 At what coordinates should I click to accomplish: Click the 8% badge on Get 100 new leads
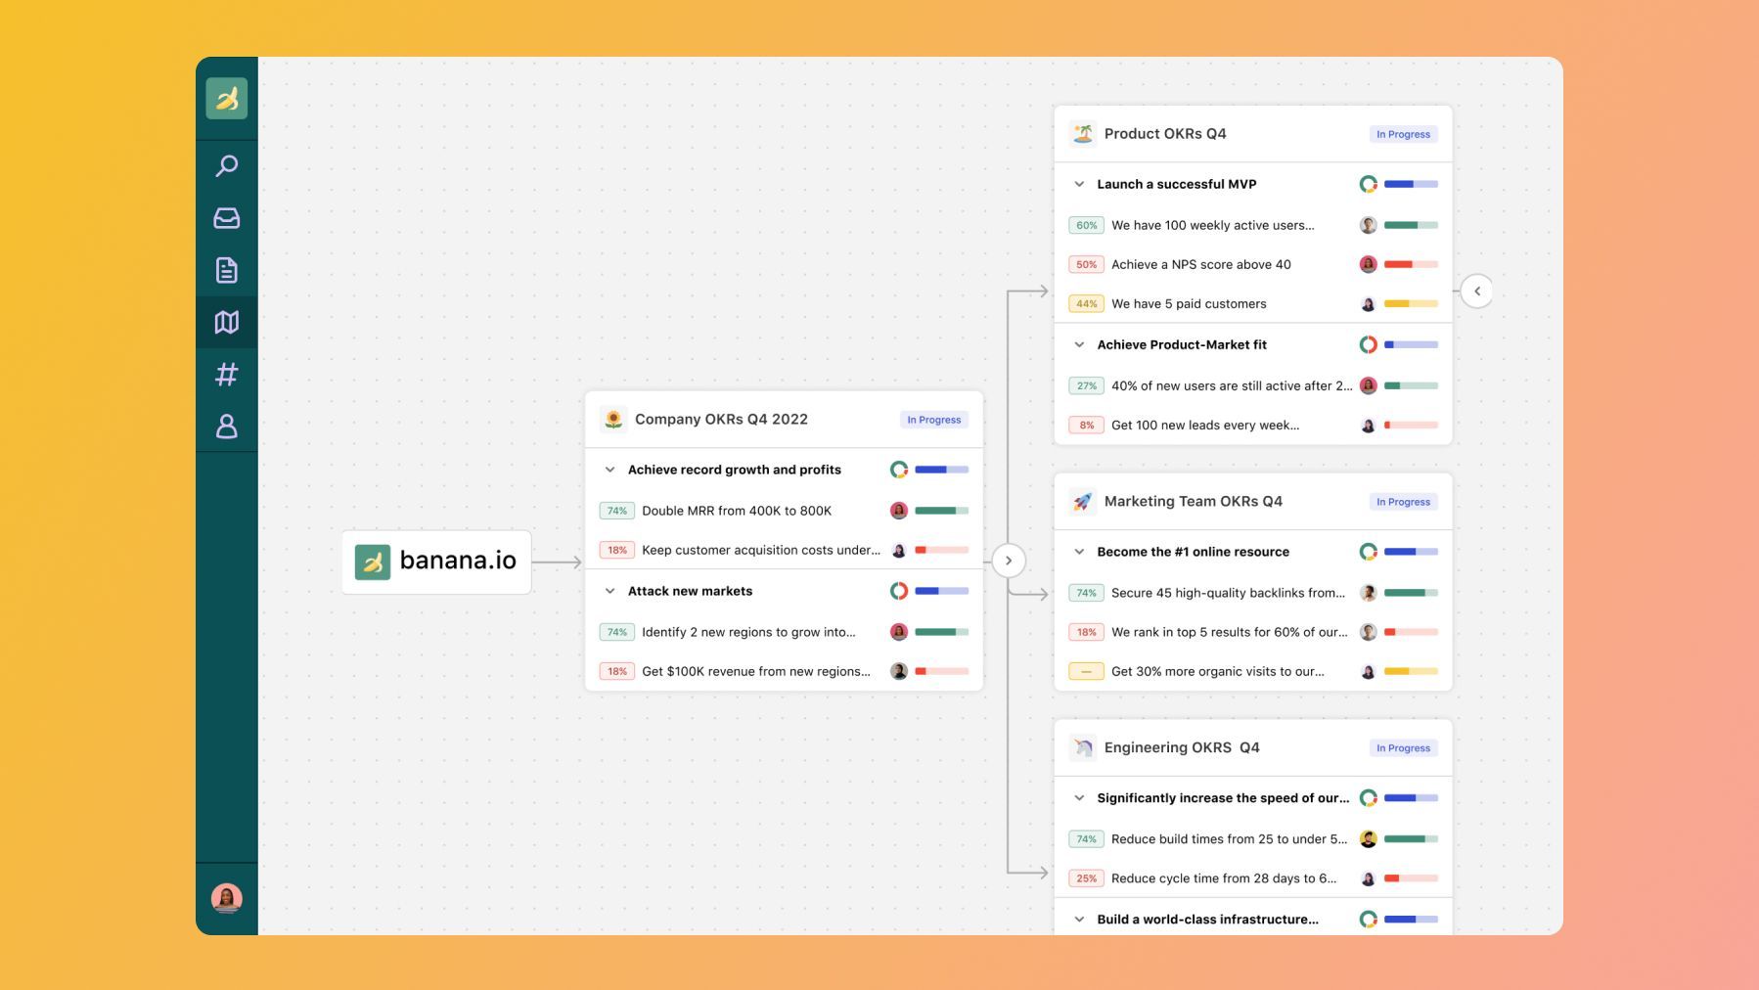(1086, 426)
